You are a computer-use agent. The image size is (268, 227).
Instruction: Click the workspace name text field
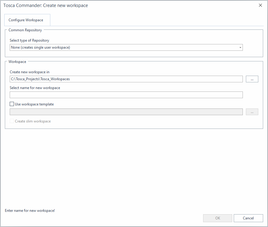click(126, 95)
